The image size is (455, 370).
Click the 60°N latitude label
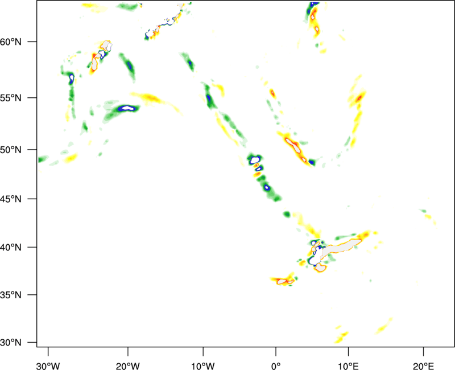tap(10, 42)
